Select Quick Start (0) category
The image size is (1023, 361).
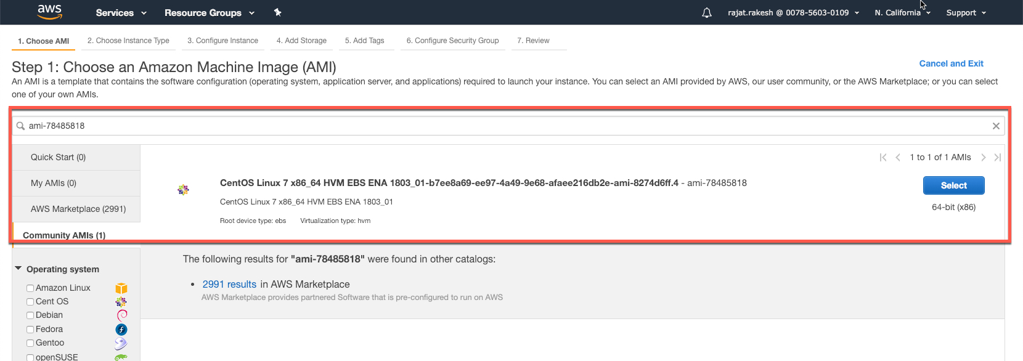tap(76, 158)
